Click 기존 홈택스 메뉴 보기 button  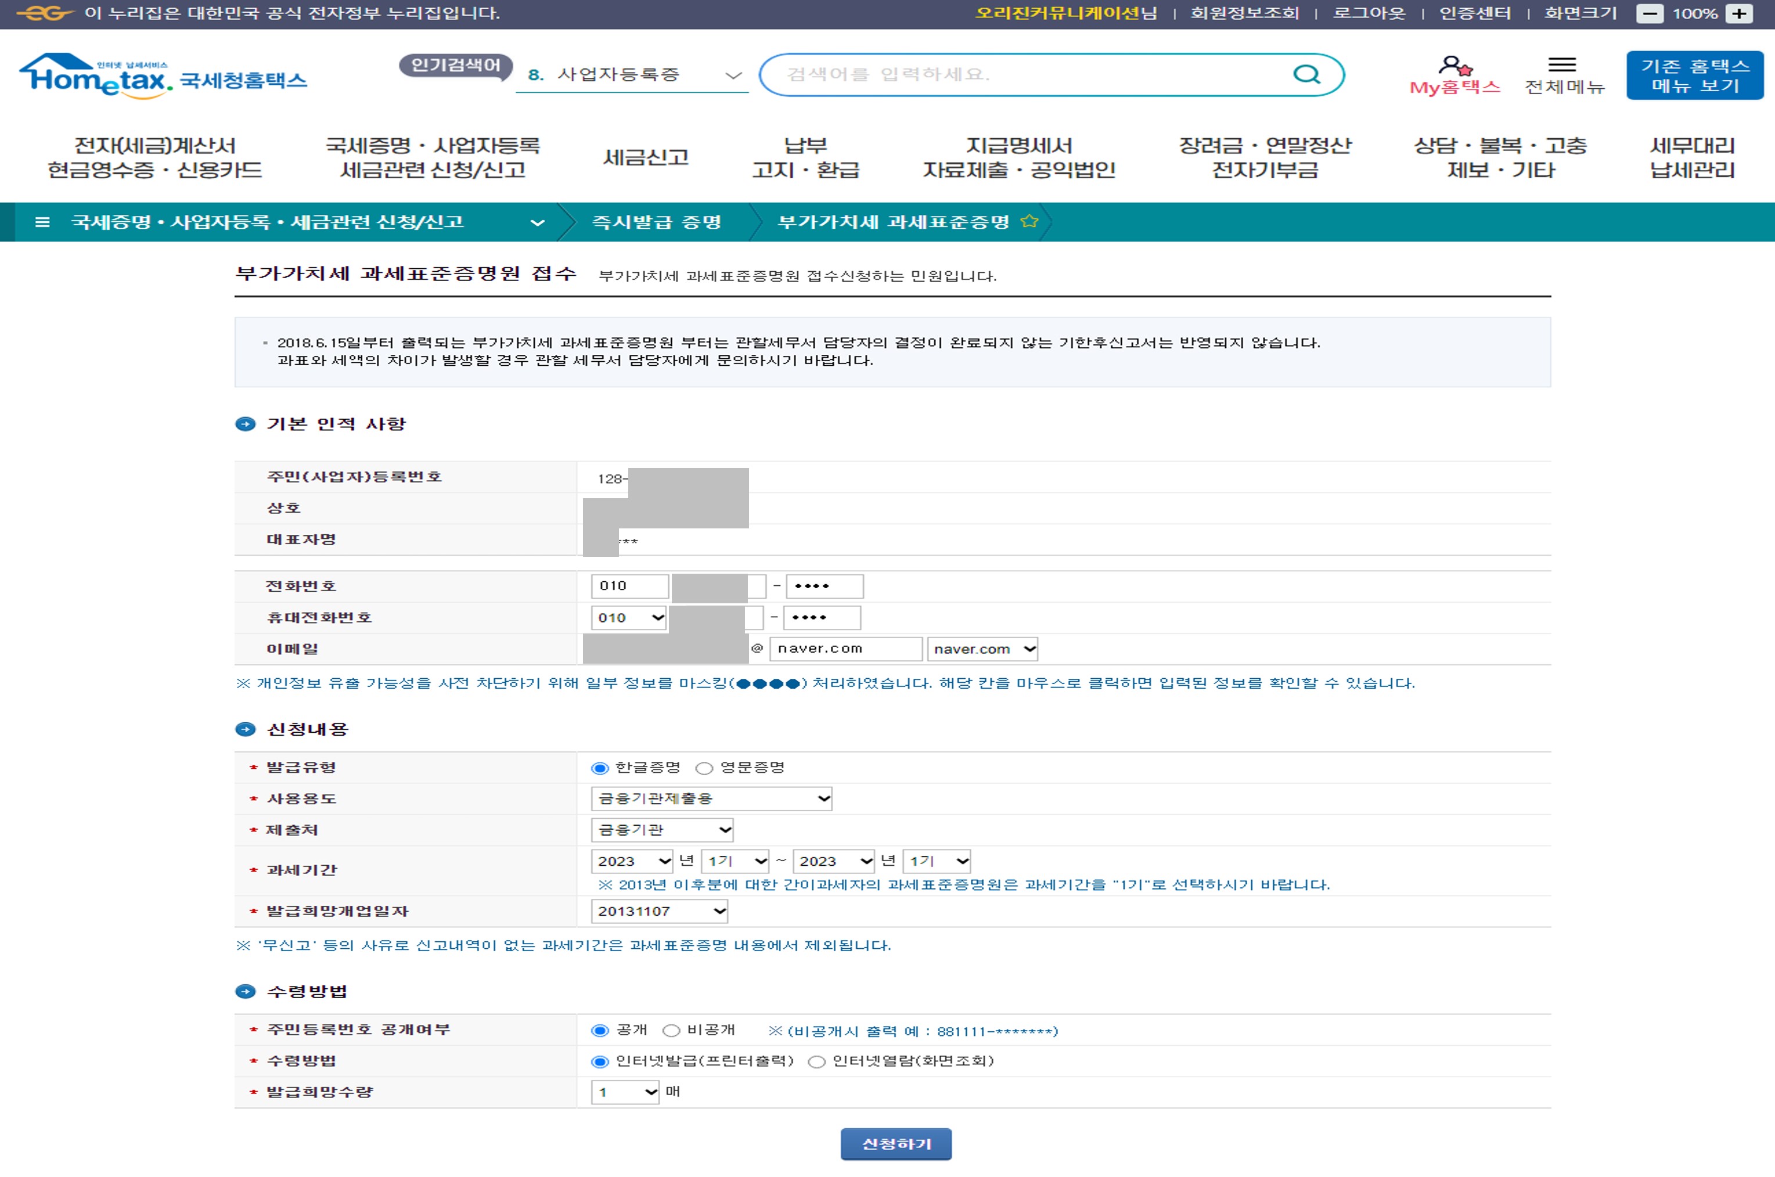coord(1695,75)
